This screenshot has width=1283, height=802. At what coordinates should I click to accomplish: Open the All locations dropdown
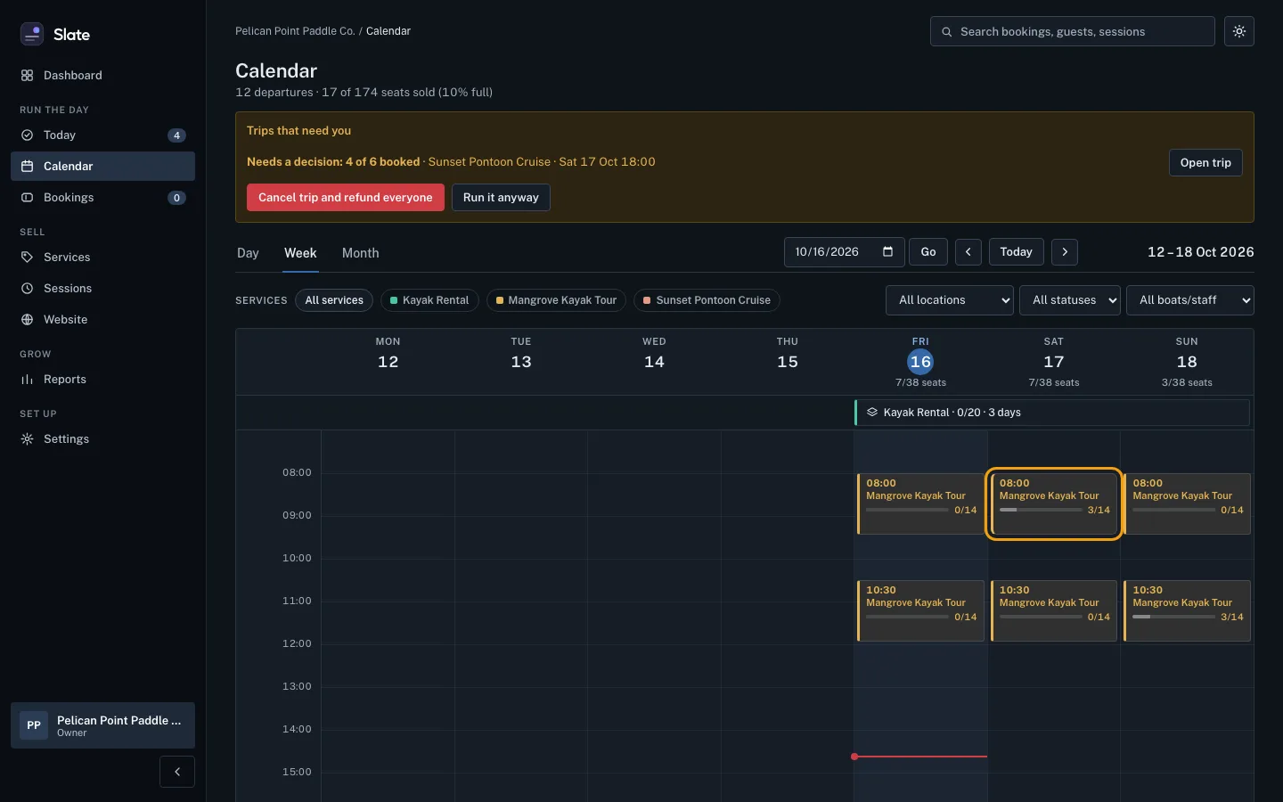pos(950,300)
